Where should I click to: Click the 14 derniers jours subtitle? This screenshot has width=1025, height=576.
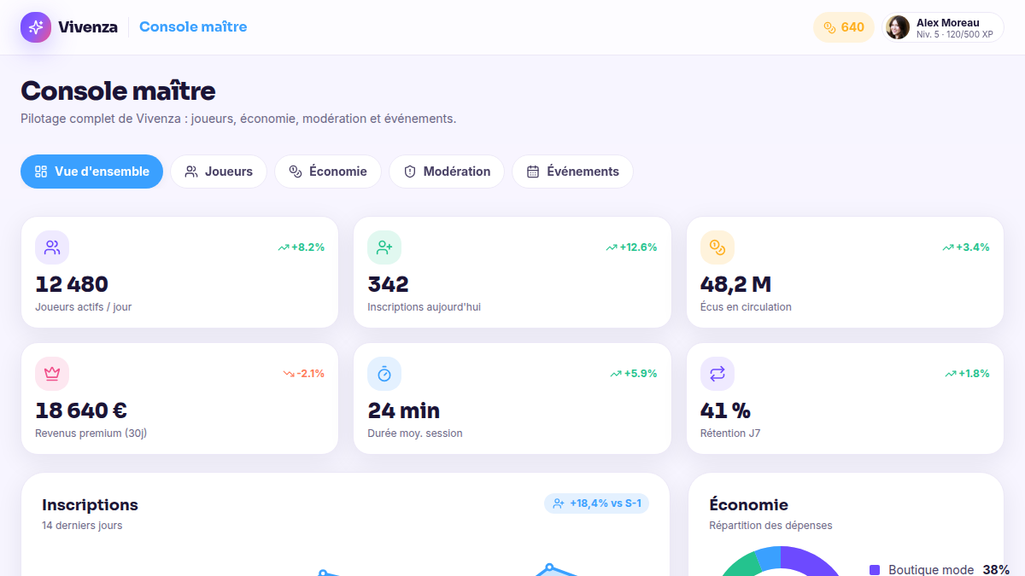tap(82, 526)
